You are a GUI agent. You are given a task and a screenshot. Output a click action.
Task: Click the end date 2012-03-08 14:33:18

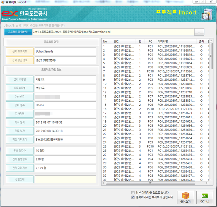pos(65,131)
